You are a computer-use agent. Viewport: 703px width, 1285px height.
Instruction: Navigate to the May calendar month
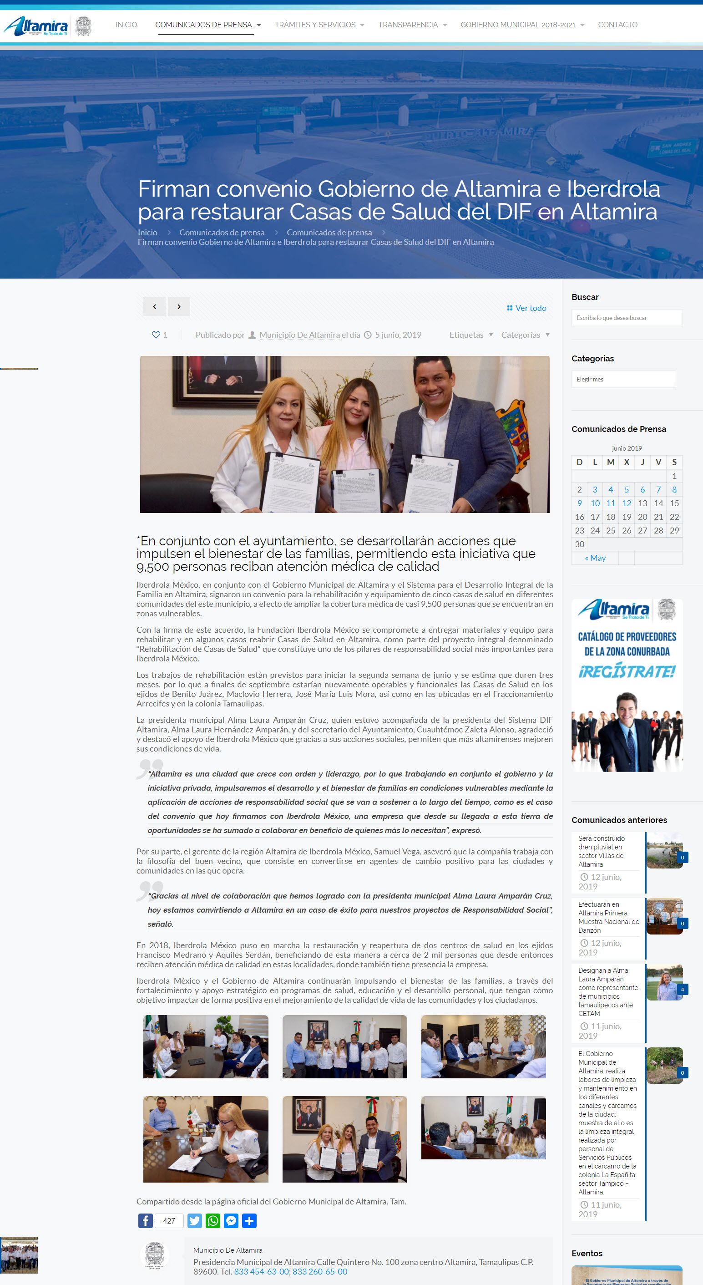(595, 558)
